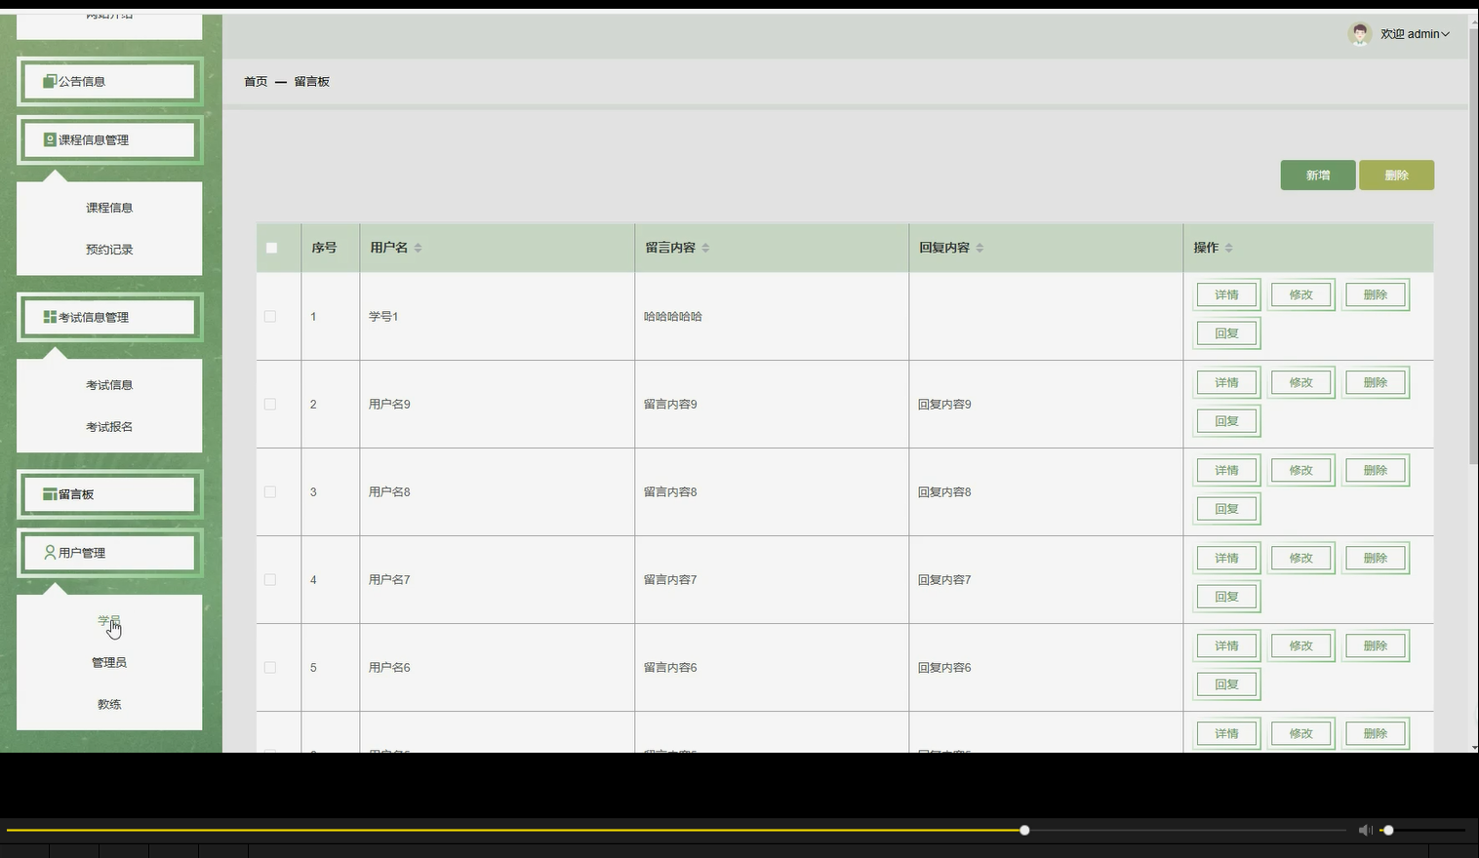
Task: Sort table by 用户名 column arrows
Action: pyautogui.click(x=418, y=248)
